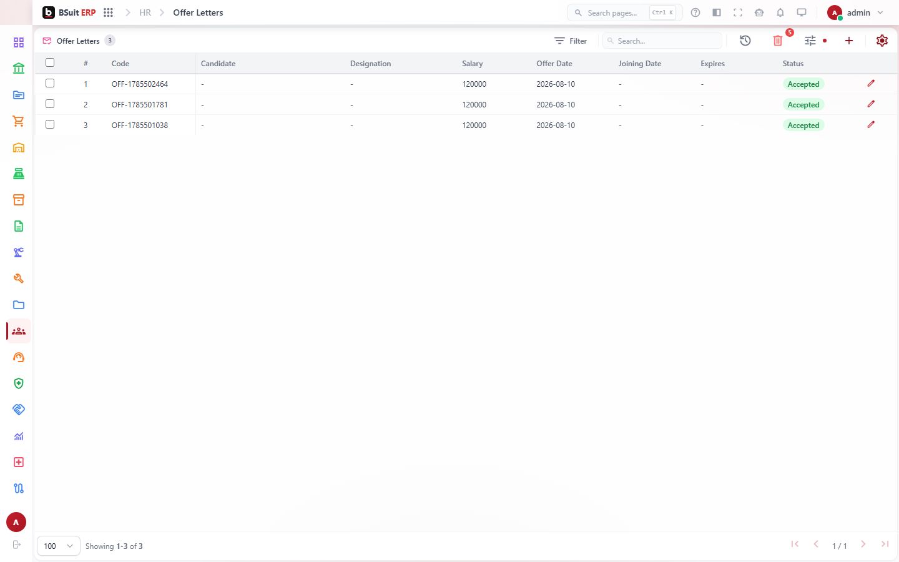Check the row for OFF-1785501038
The image size is (899, 562).
coord(50,124)
